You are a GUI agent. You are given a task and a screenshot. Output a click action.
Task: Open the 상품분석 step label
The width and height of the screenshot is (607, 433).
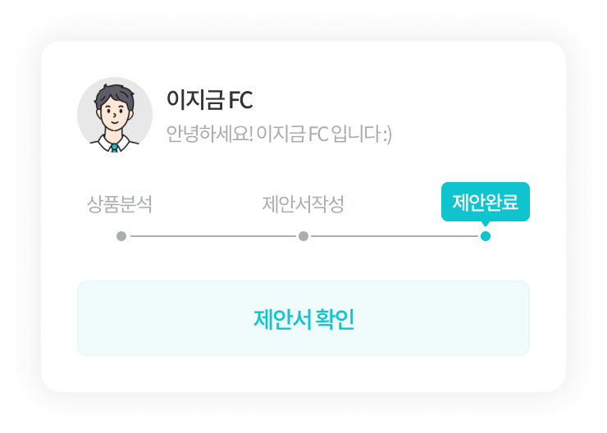[x=120, y=204]
